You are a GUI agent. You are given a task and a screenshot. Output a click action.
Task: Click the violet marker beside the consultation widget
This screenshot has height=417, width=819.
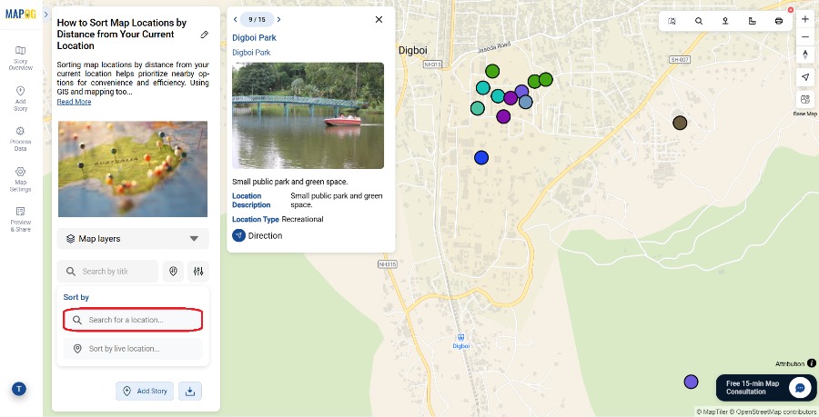pos(691,382)
